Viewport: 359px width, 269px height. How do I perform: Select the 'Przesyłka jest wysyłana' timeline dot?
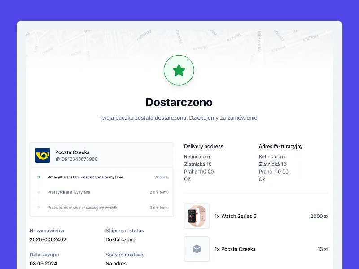click(39, 192)
